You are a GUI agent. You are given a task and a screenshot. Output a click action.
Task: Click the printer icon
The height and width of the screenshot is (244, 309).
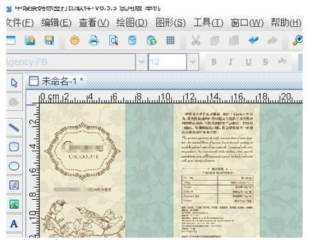pyautogui.click(x=94, y=40)
